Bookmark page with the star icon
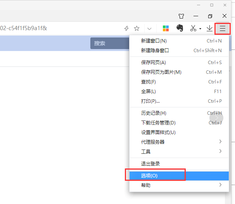This screenshot has height=204, width=235. point(137,28)
